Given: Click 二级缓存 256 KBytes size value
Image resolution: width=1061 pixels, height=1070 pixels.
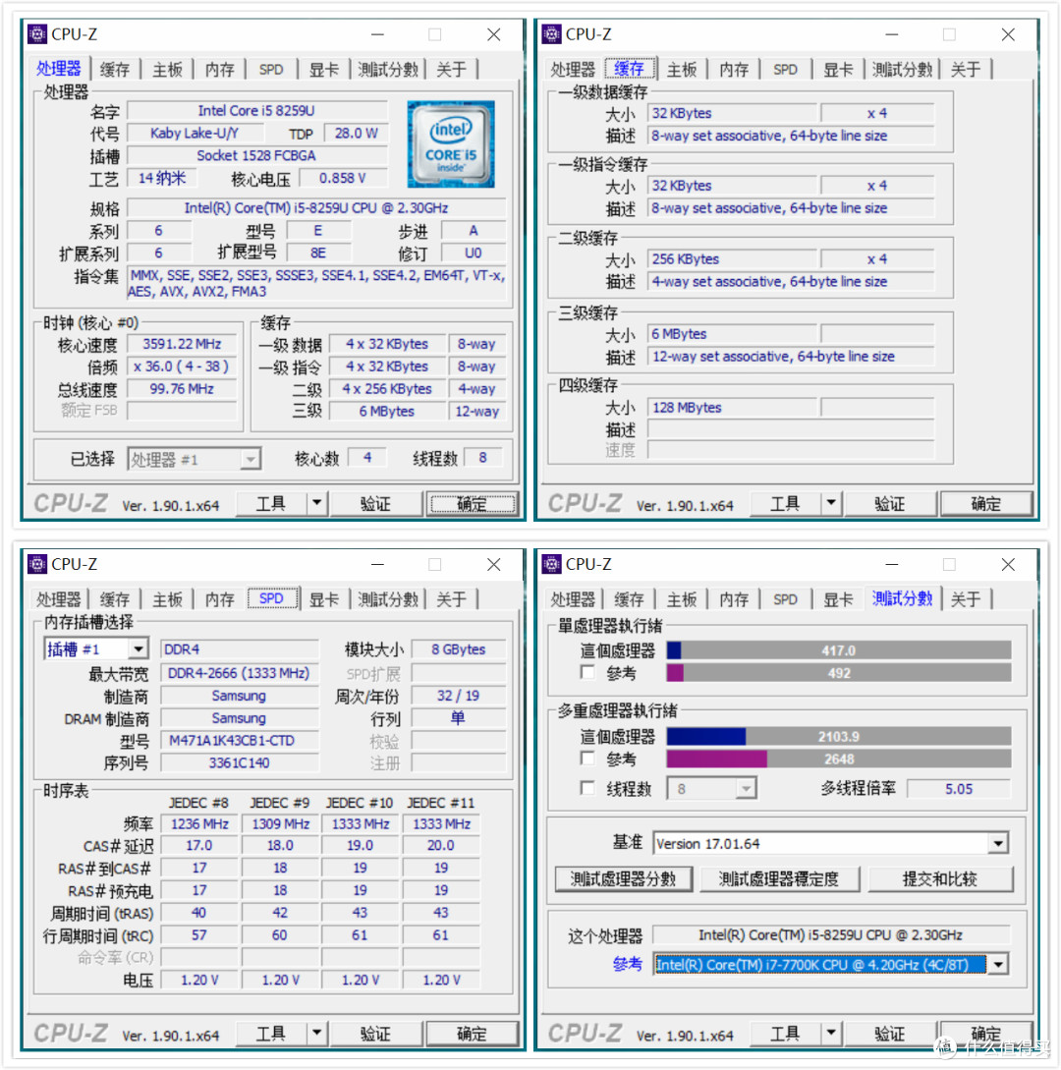Looking at the screenshot, I should pyautogui.click(x=732, y=259).
